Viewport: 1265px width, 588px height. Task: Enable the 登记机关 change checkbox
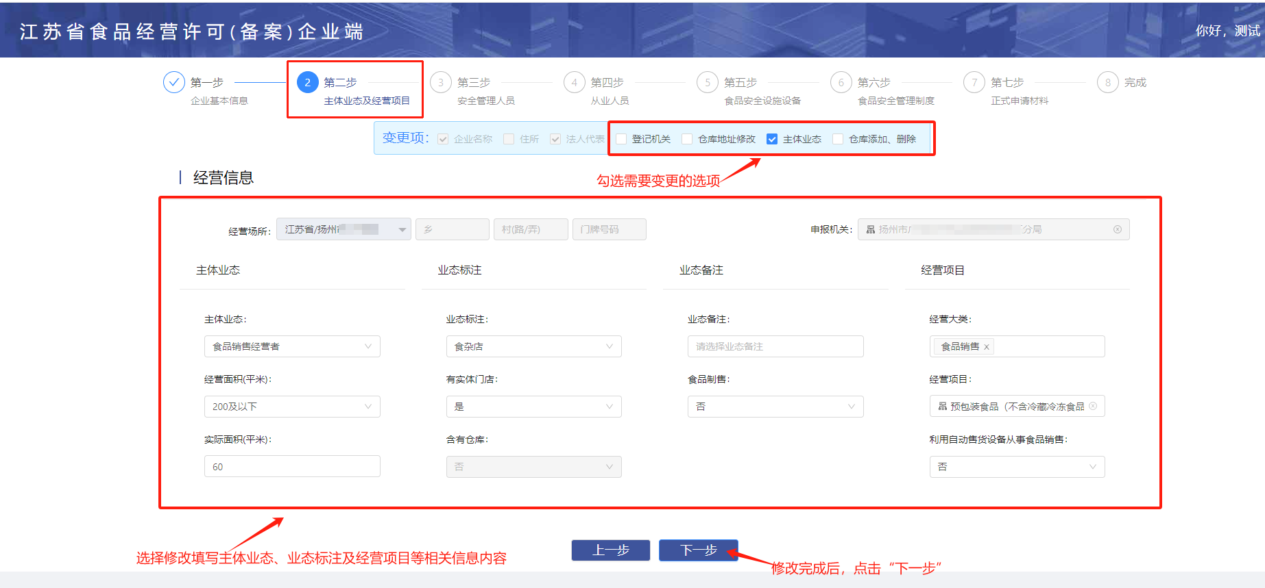pos(621,139)
